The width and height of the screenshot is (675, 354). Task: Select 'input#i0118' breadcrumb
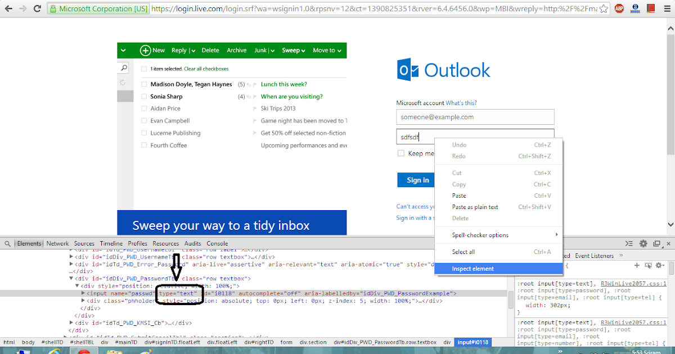pyautogui.click(x=473, y=342)
